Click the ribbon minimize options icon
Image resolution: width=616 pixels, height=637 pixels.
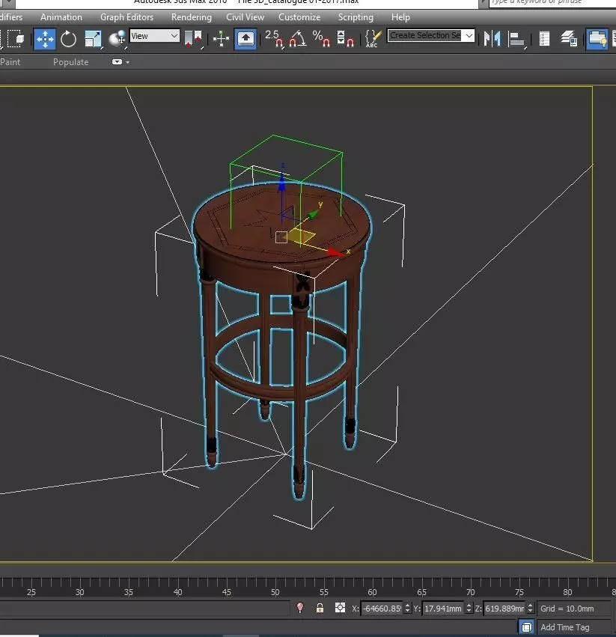tap(117, 61)
